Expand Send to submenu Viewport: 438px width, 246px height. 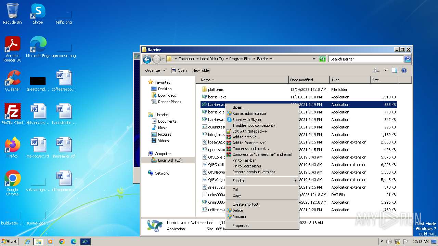click(x=262, y=181)
